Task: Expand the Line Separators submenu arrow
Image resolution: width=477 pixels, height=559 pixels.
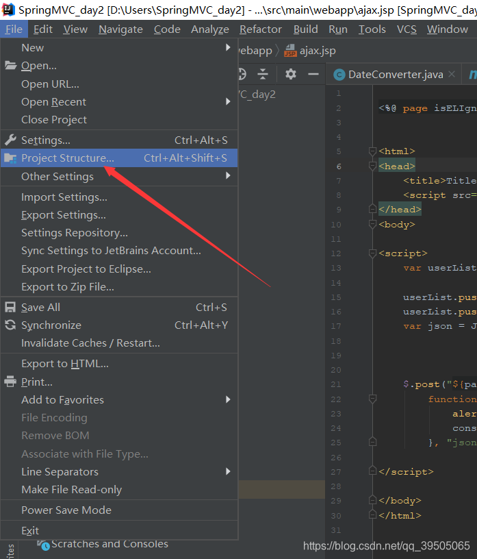Action: (x=228, y=471)
